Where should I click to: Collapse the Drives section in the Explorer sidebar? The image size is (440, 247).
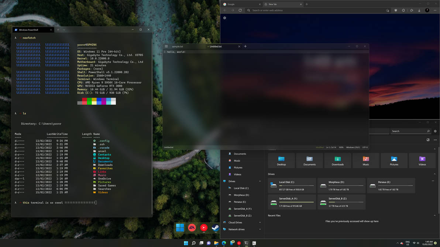[x=261, y=181]
